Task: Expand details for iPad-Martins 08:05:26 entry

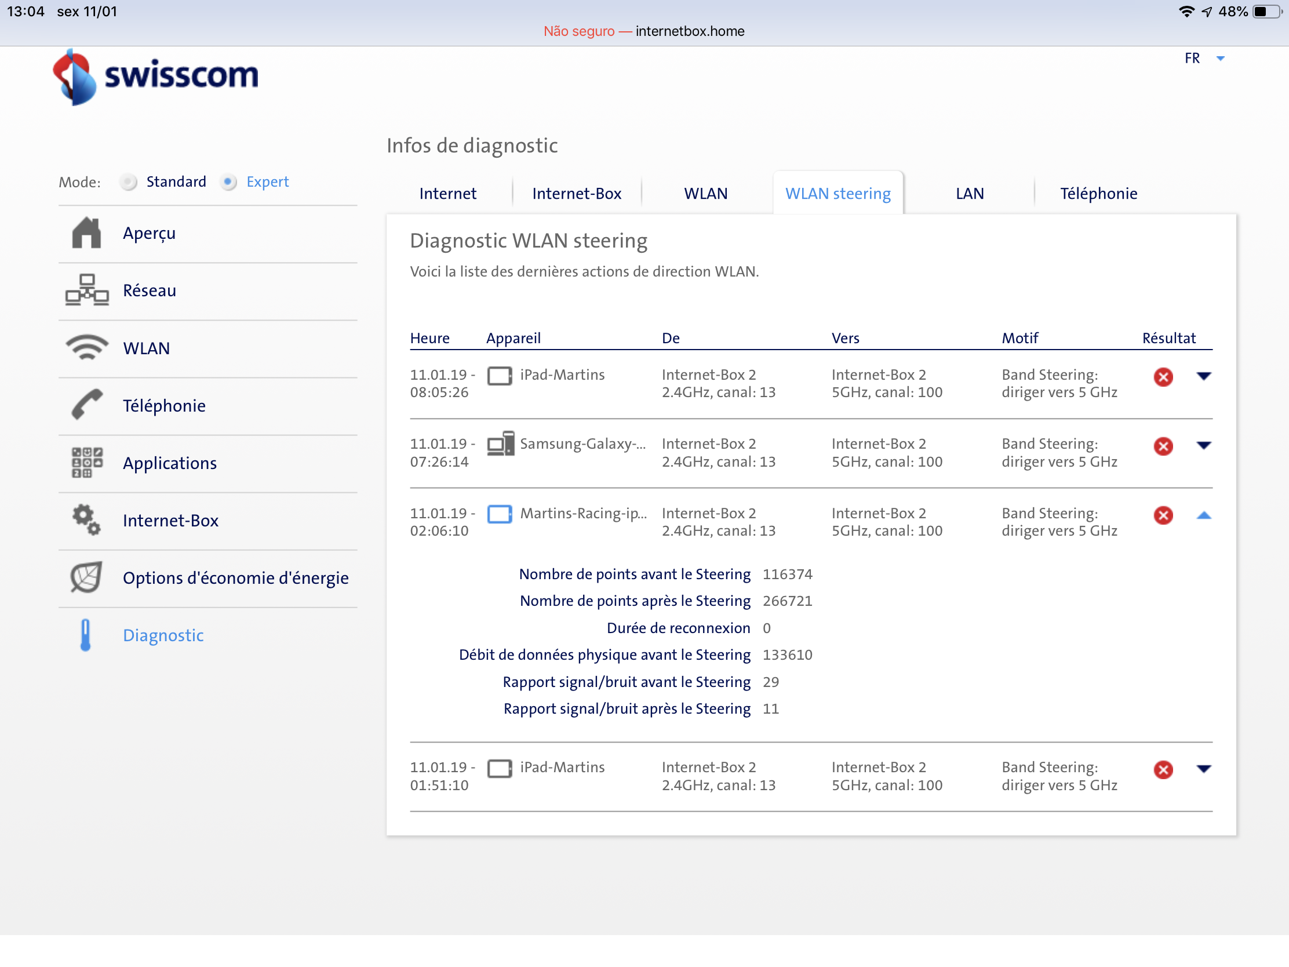Action: (x=1204, y=376)
